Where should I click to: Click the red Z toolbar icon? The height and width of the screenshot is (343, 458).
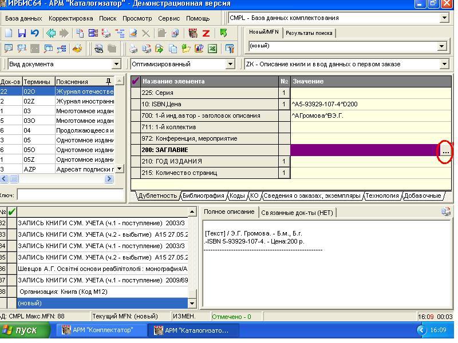click(x=206, y=34)
